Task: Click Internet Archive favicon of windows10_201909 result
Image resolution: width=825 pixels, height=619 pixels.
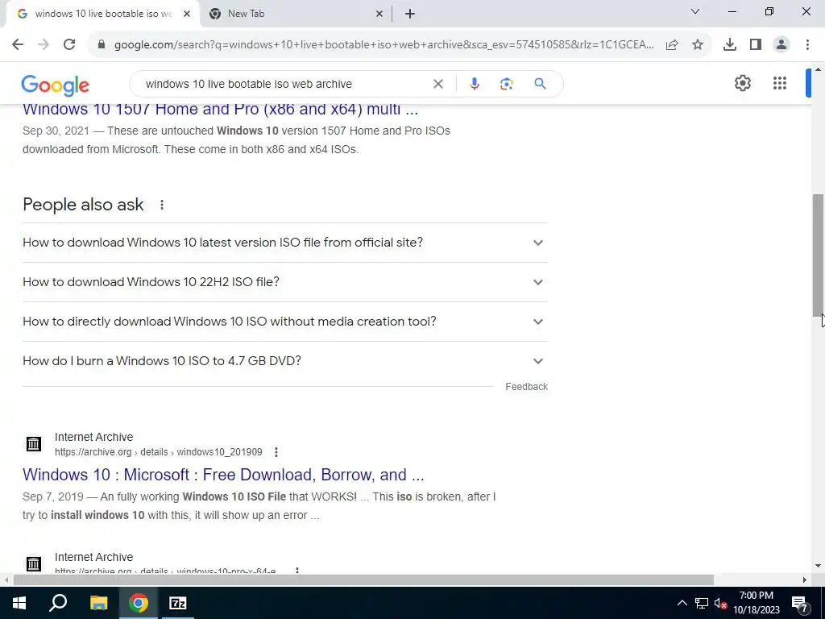Action: tap(34, 444)
